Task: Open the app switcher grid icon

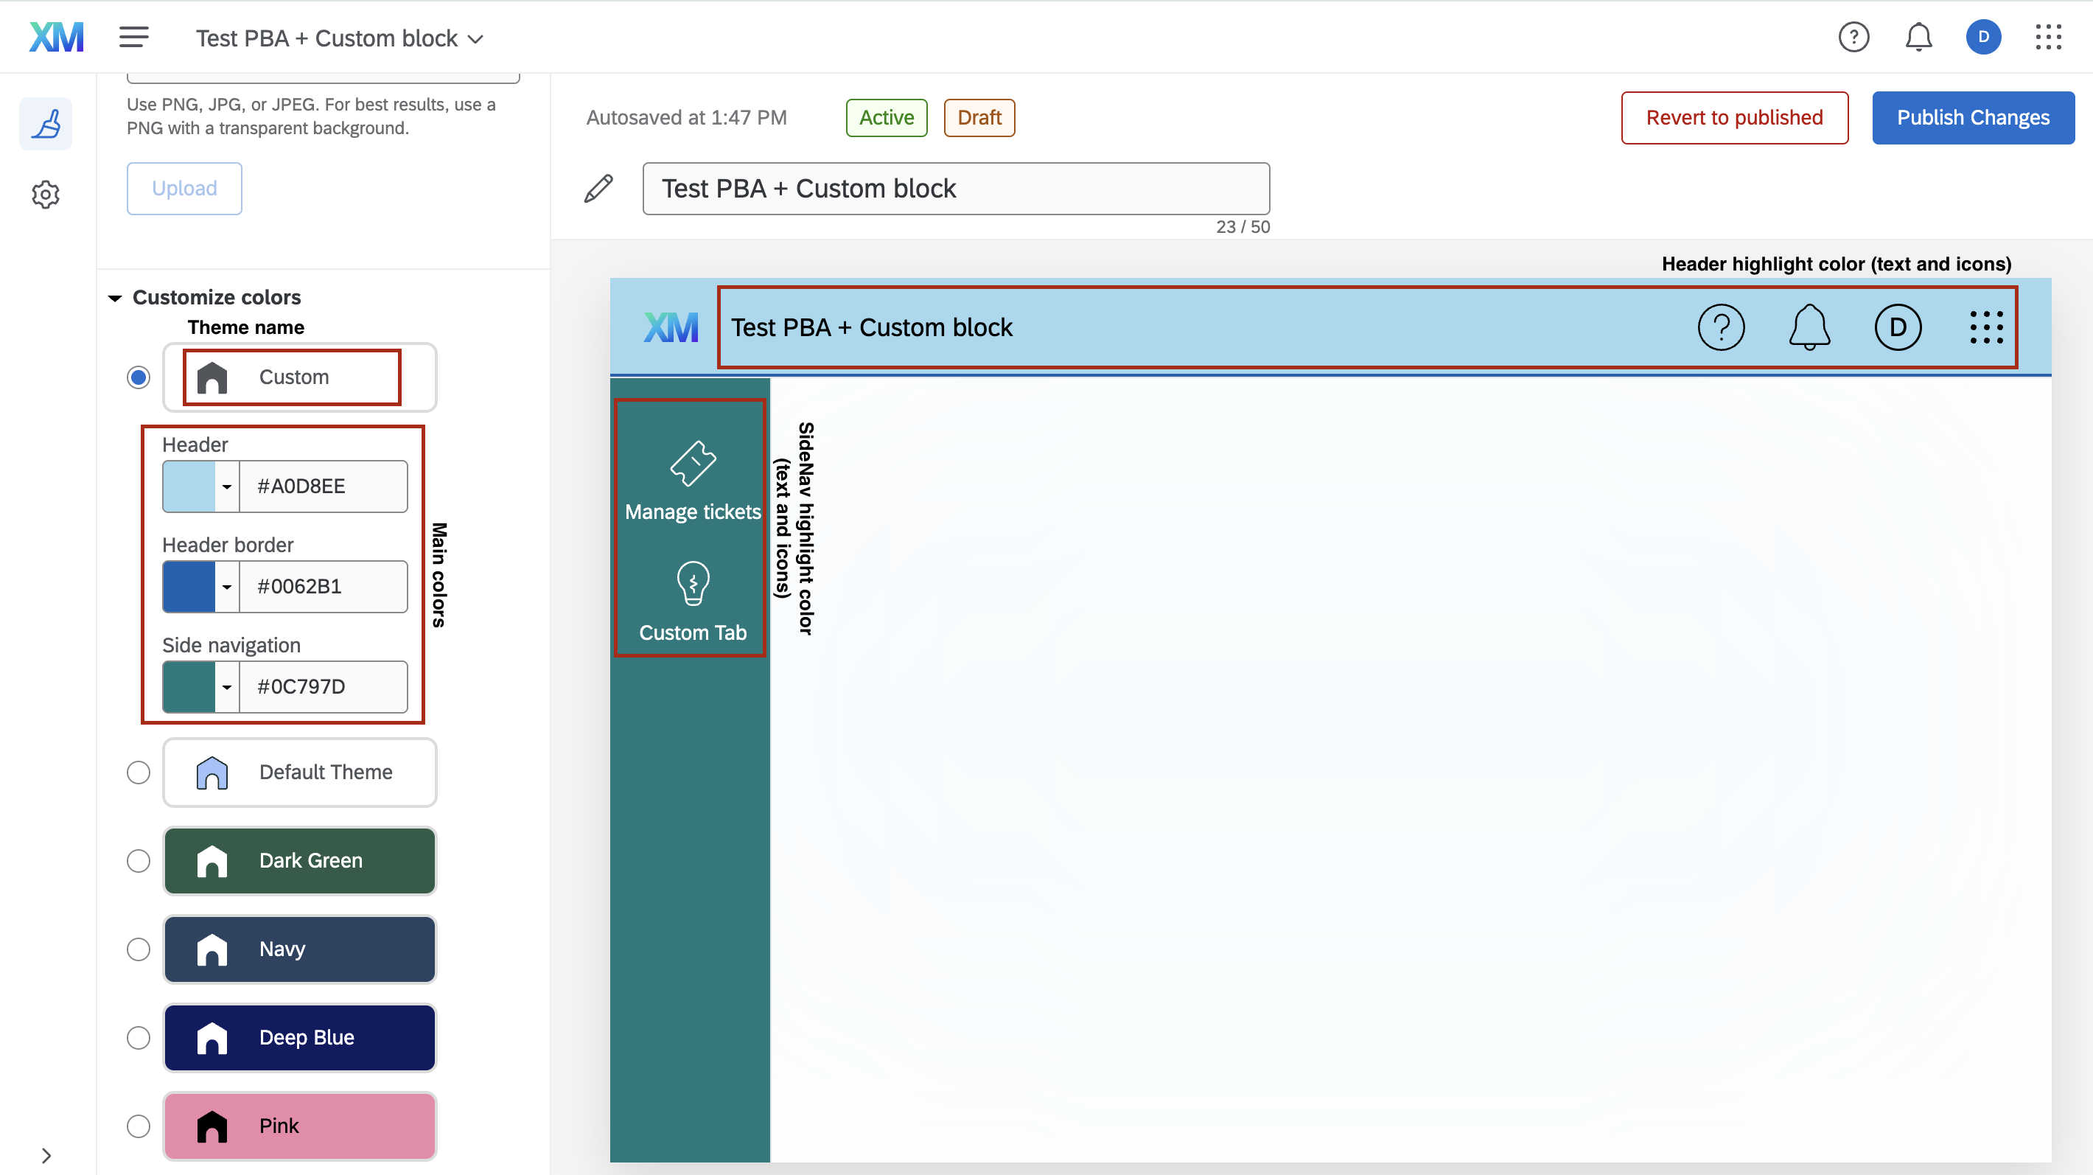Action: [2048, 38]
